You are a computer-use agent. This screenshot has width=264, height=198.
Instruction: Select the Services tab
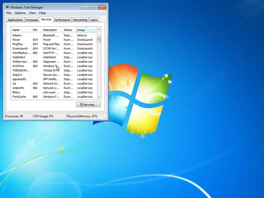[x=46, y=19]
